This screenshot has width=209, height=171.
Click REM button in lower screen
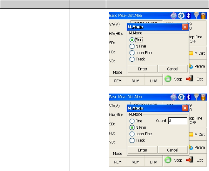click(x=118, y=162)
